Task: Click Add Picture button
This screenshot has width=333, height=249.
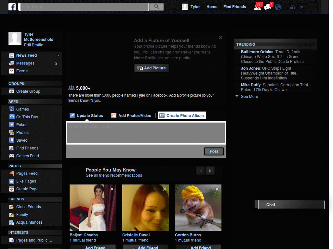Action: pos(152,68)
